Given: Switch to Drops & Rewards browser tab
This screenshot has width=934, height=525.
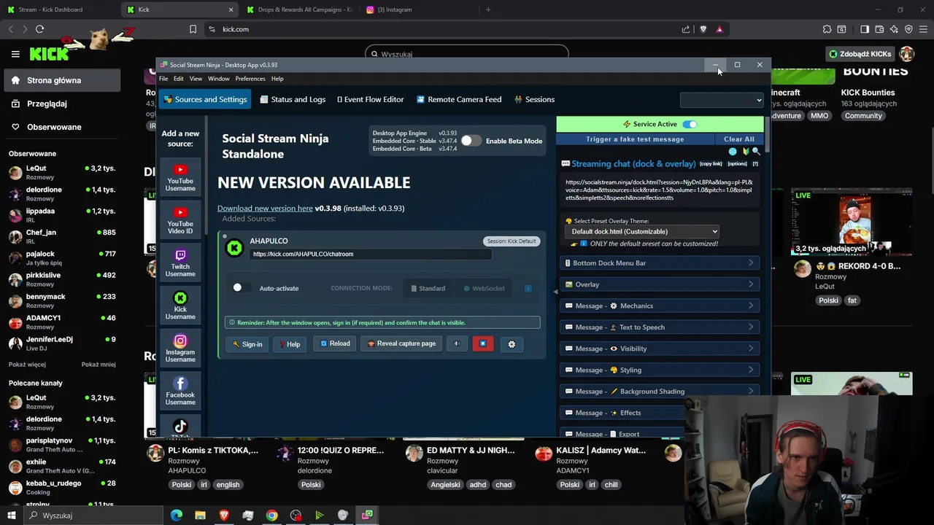Looking at the screenshot, I should [x=299, y=9].
